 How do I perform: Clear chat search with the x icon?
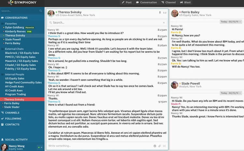(x=164, y=23)
